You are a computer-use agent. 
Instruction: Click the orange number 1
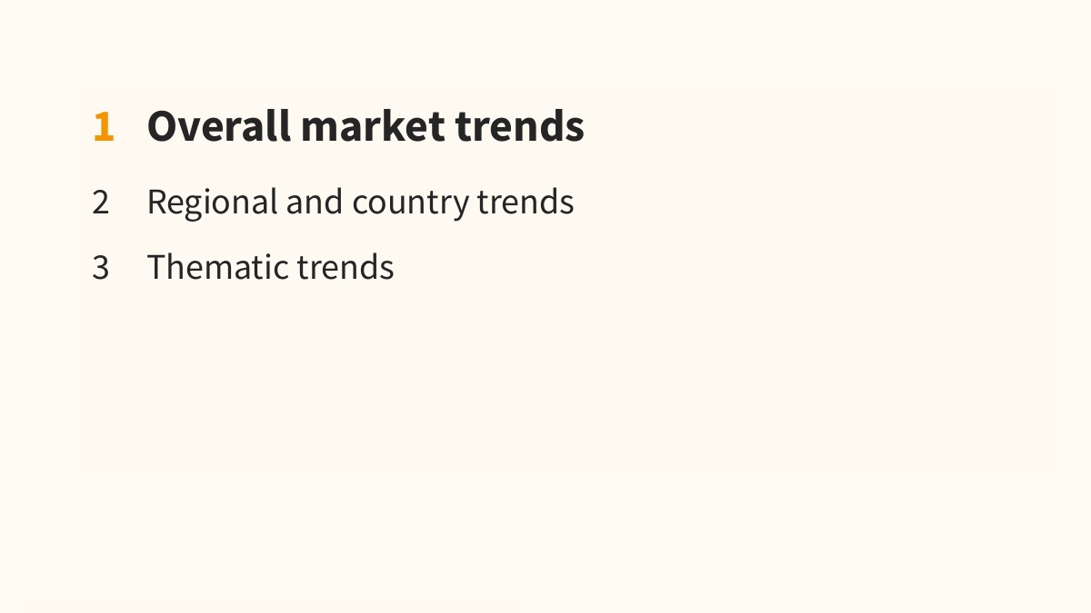(x=104, y=127)
